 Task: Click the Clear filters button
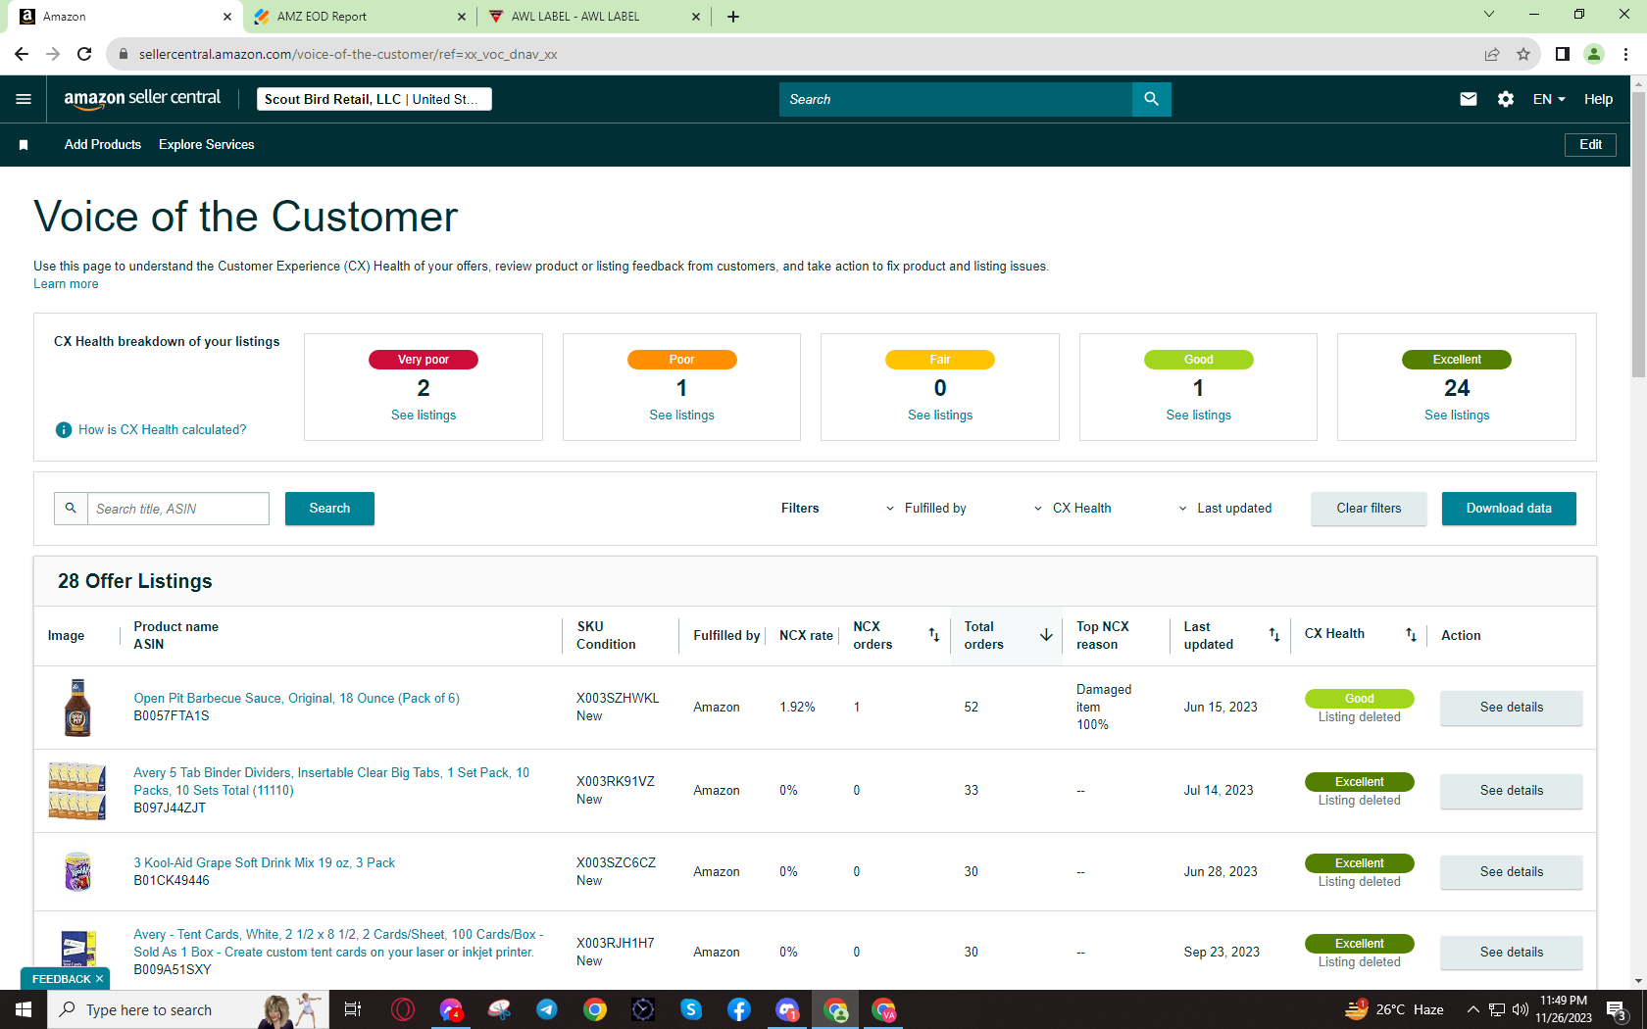1369,509
